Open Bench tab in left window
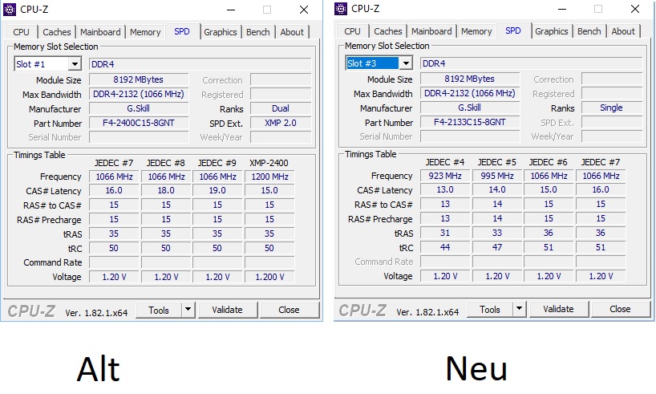Screen dimensions: 656x394 pos(258,32)
